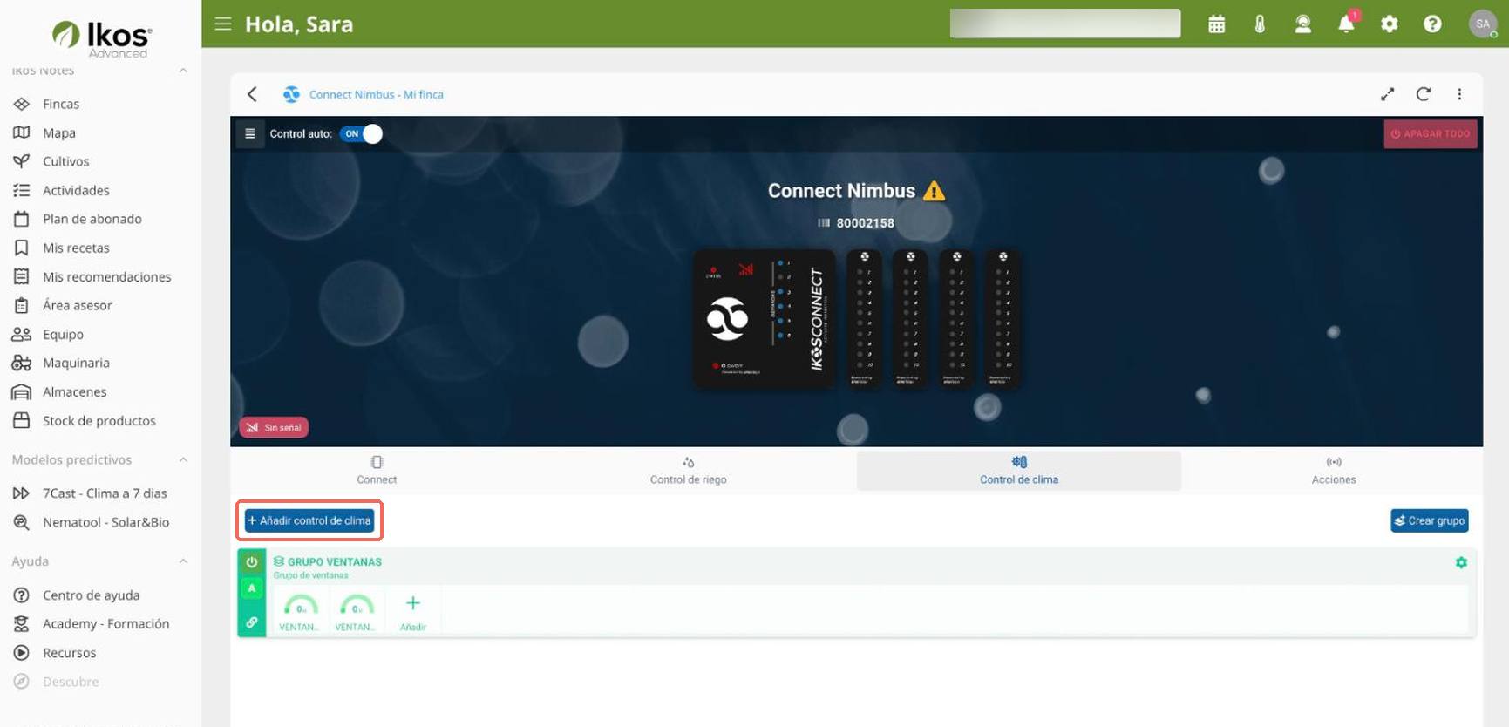Click the Apagar todo button
1509x727 pixels.
pos(1431,134)
